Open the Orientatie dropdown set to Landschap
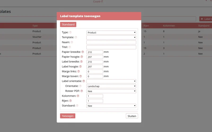 111,86
